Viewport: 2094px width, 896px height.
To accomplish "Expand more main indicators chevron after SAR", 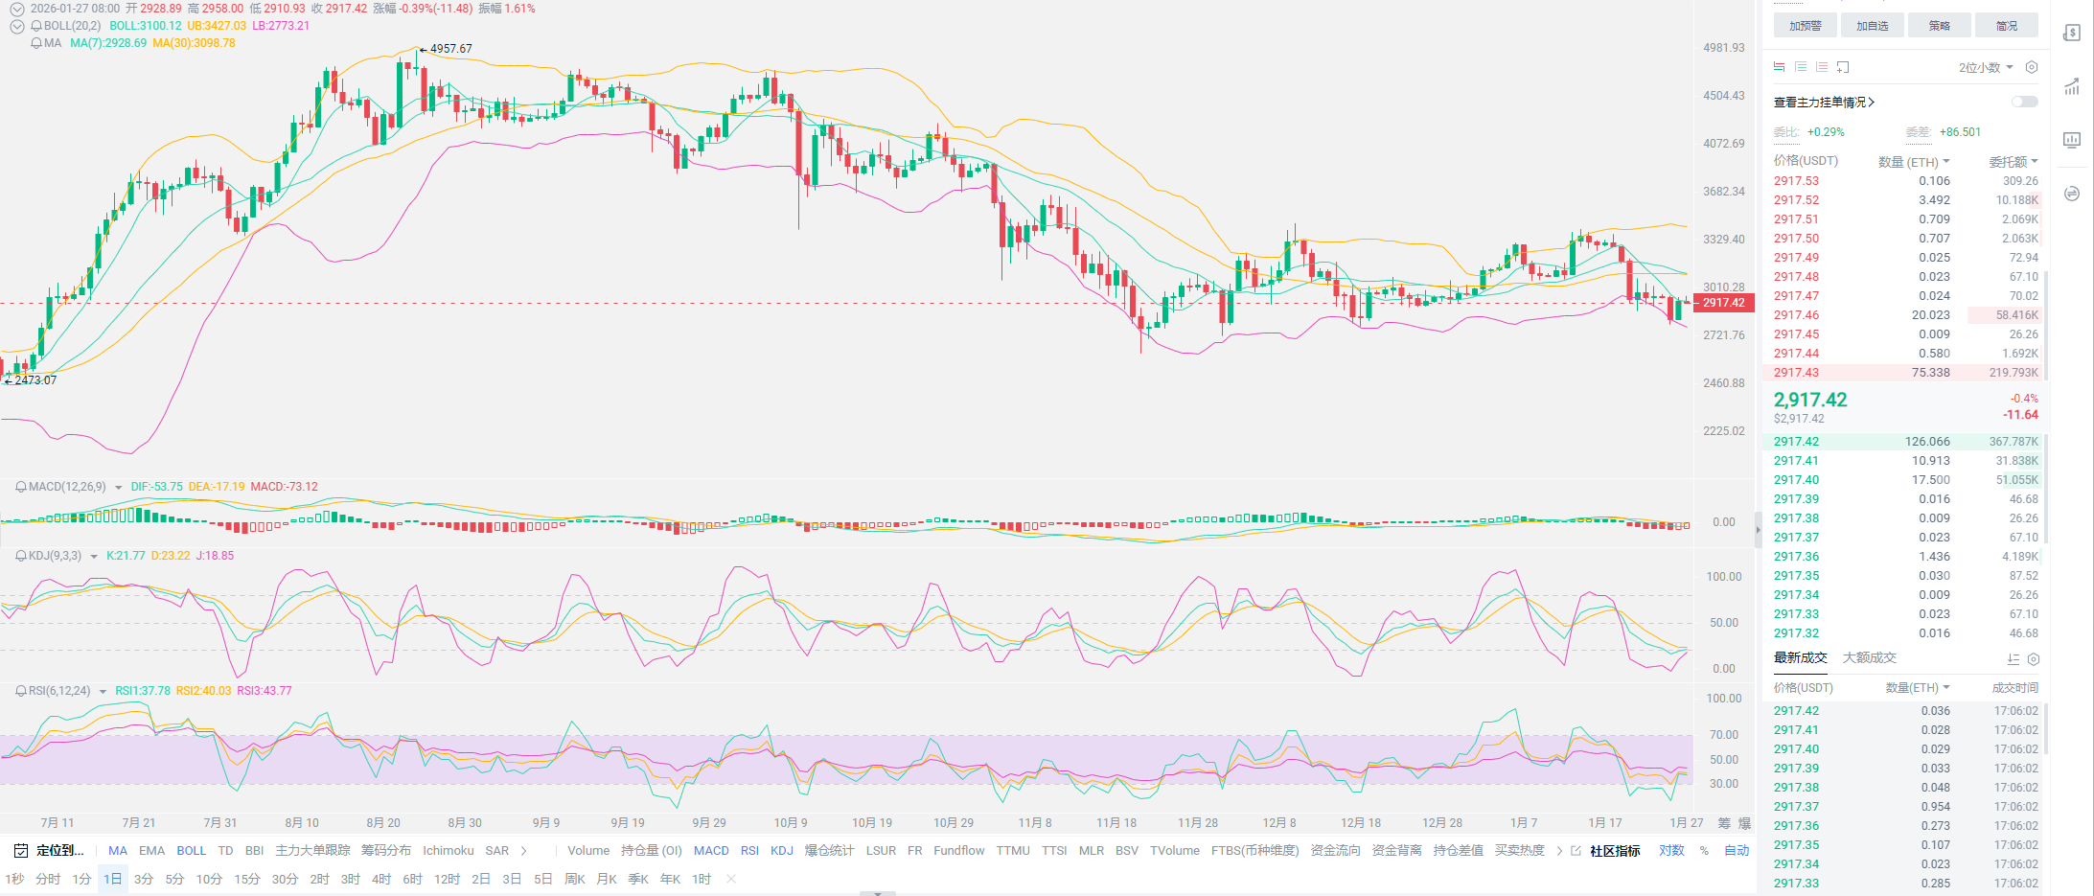I will pyautogui.click(x=523, y=851).
